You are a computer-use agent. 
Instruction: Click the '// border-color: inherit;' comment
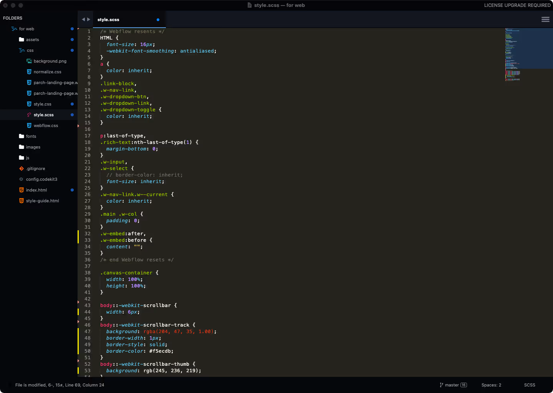point(145,175)
